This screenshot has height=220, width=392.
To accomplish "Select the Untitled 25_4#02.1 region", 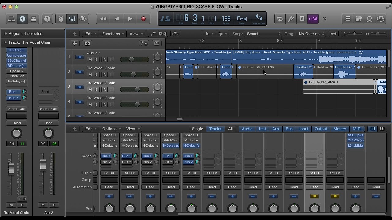I will 338,86.
